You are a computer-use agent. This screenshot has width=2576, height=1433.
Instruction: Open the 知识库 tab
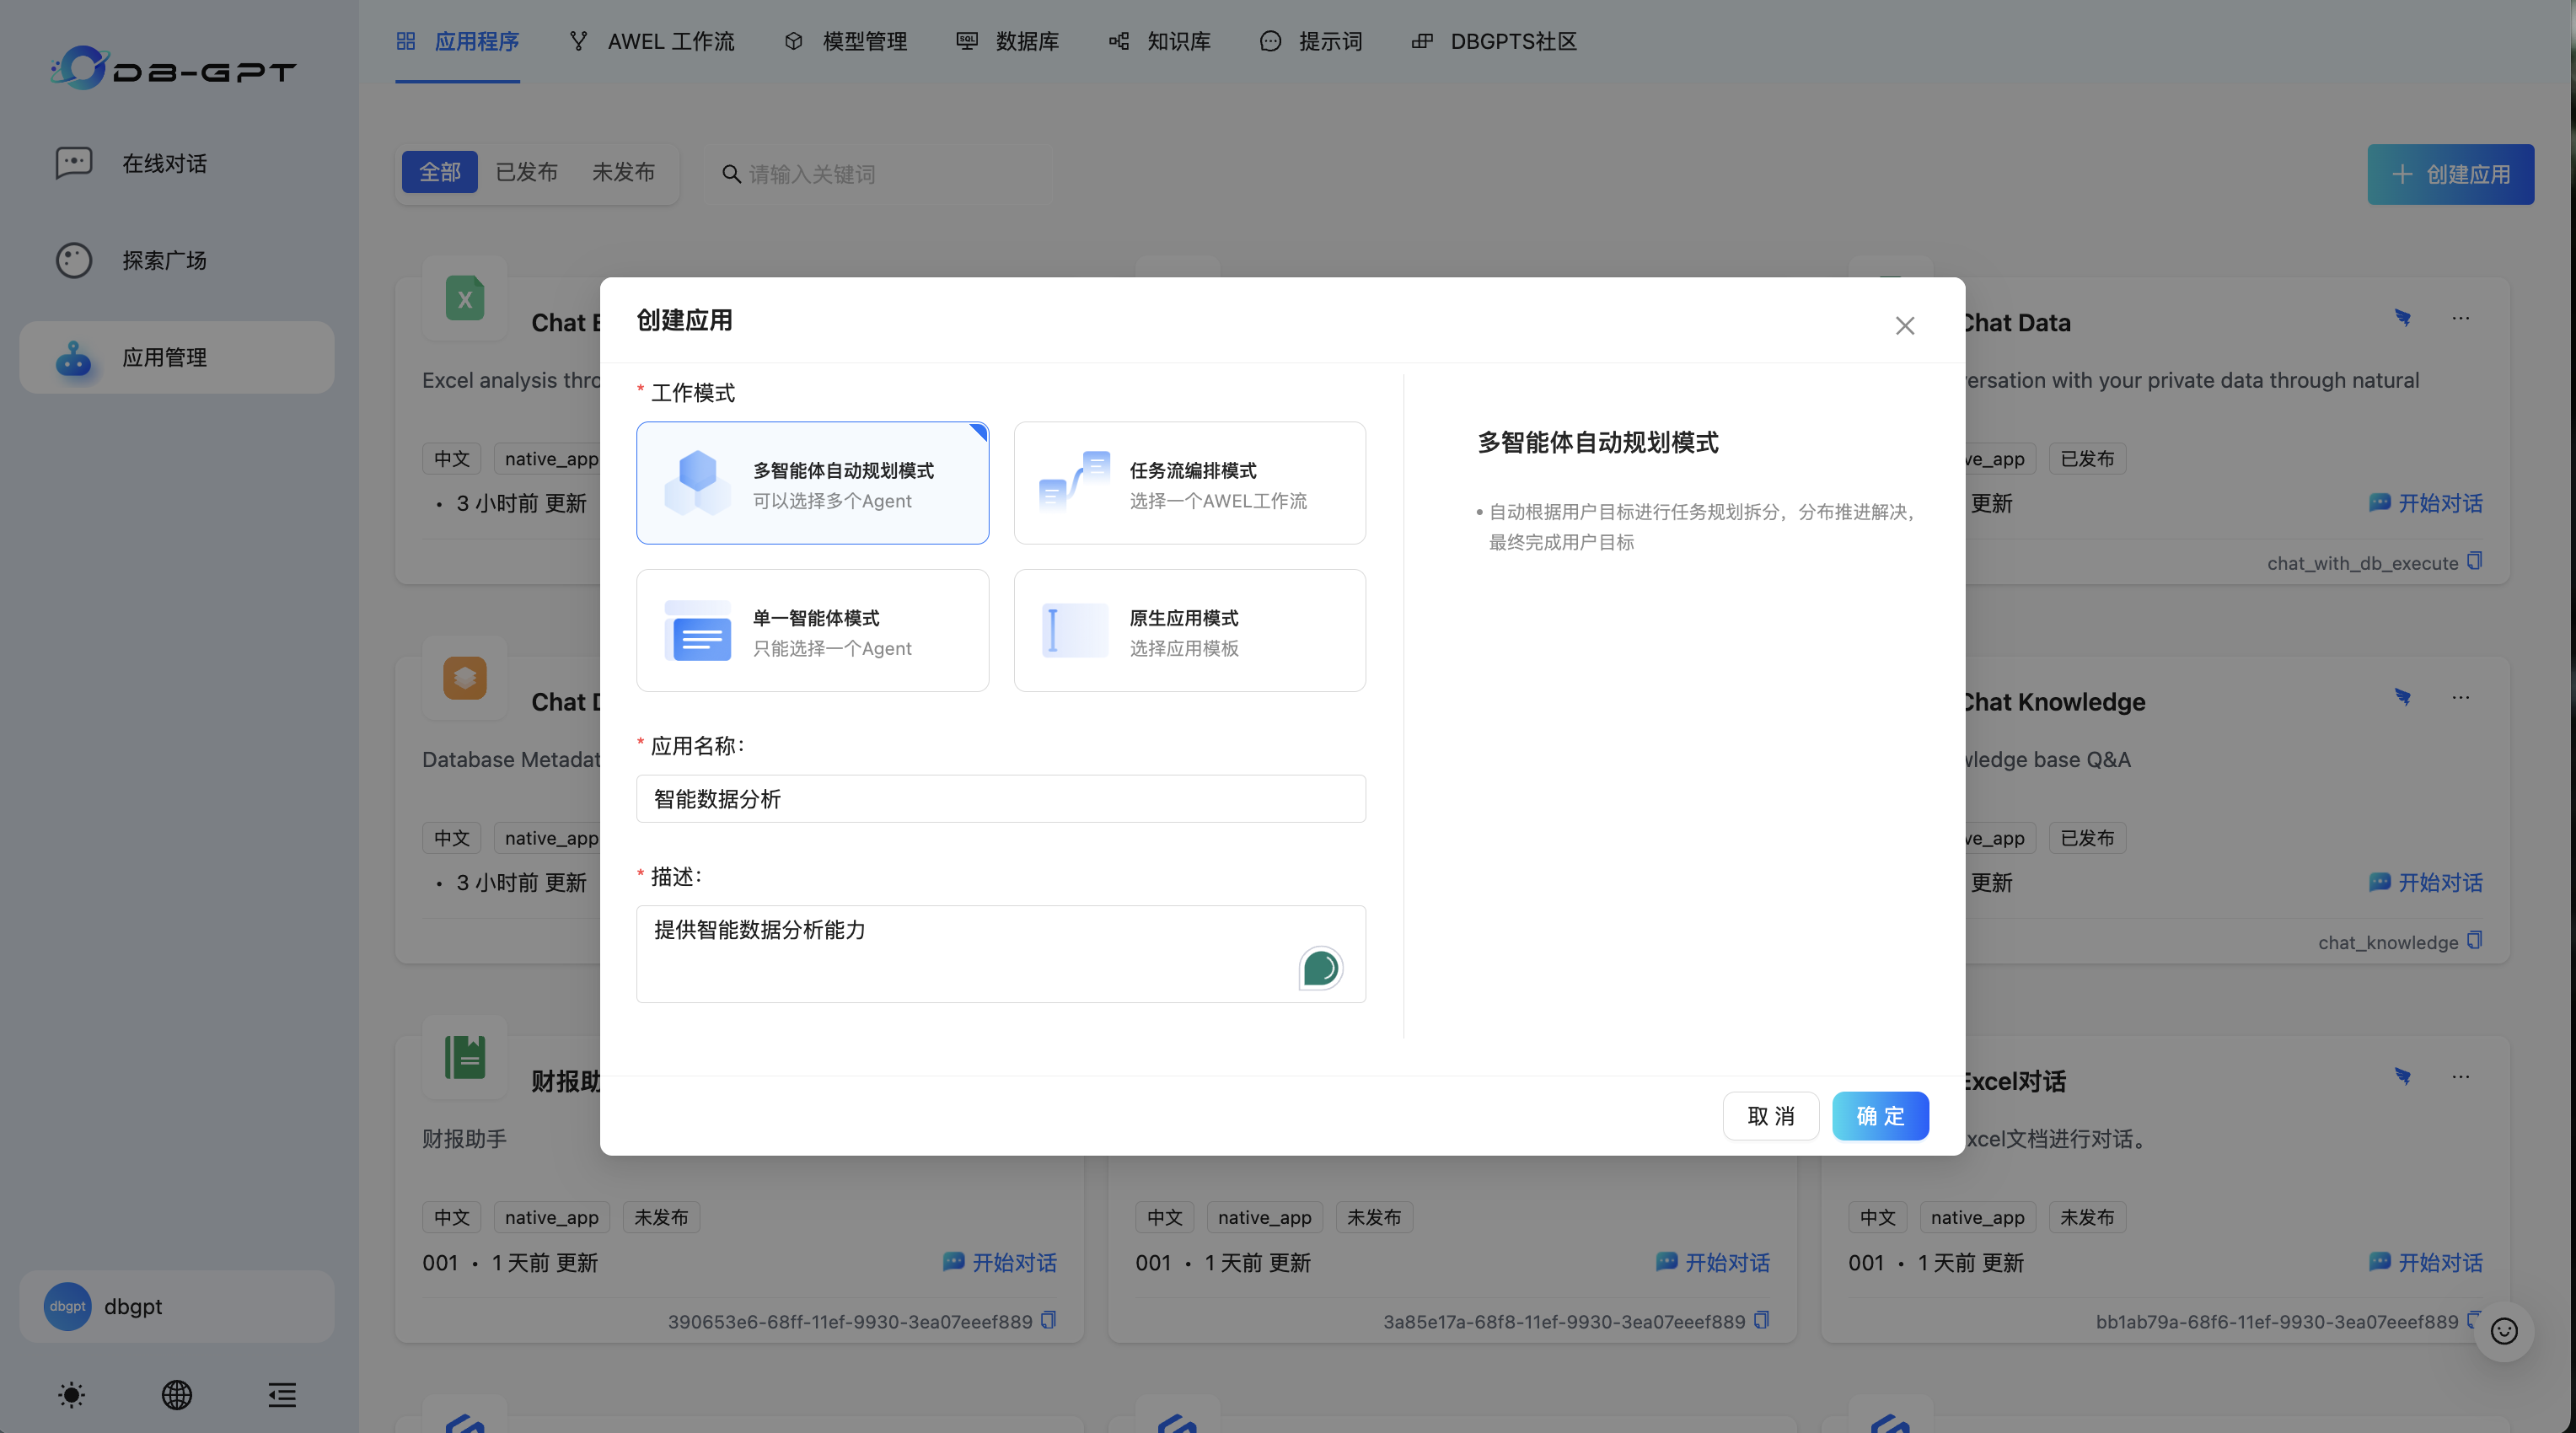1160,41
